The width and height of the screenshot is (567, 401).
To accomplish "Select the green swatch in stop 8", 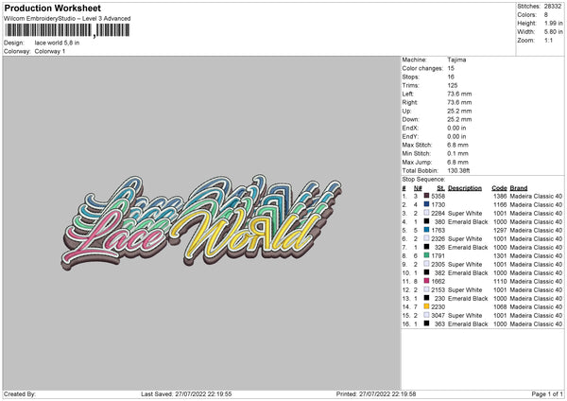I will click(427, 255).
